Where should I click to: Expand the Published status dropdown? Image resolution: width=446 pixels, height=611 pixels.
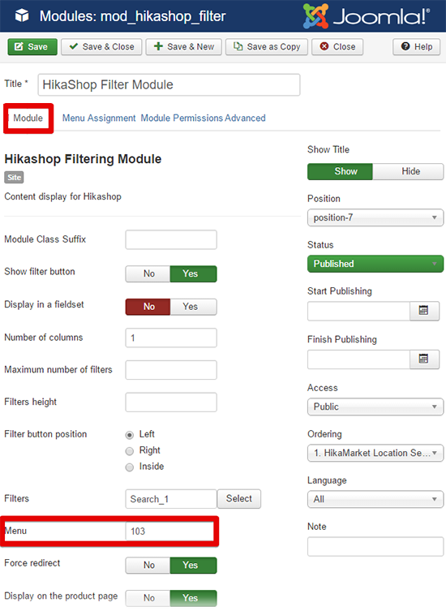pyautogui.click(x=375, y=264)
